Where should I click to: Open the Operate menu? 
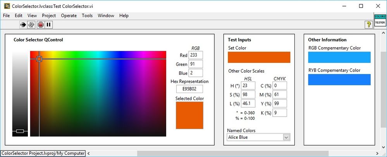point(69,16)
